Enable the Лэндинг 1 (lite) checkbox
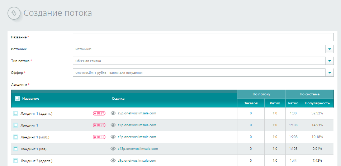The height and width of the screenshot is (166, 341). pos(15,149)
